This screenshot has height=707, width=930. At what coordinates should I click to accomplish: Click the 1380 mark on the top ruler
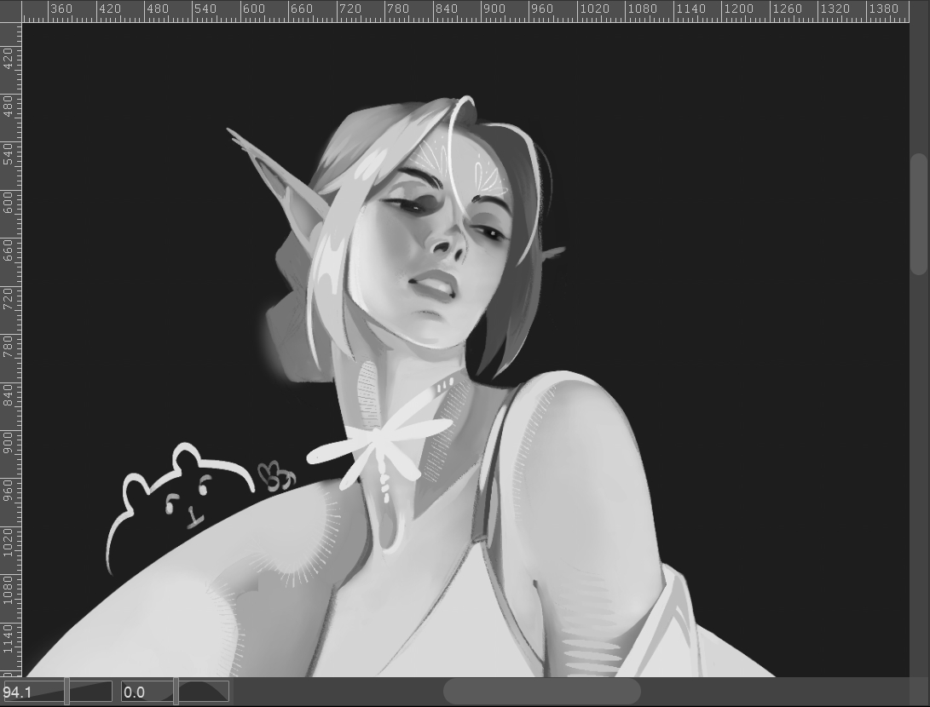pos(882,9)
